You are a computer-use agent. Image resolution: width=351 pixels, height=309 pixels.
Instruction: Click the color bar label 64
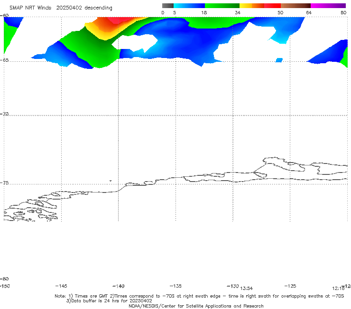click(x=309, y=12)
